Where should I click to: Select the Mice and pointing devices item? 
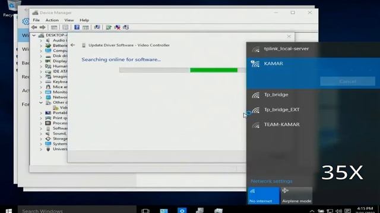60,87
